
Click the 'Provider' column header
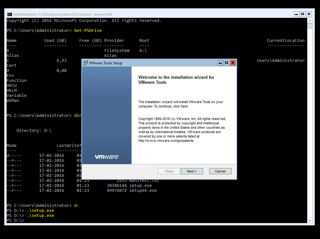tap(114, 41)
